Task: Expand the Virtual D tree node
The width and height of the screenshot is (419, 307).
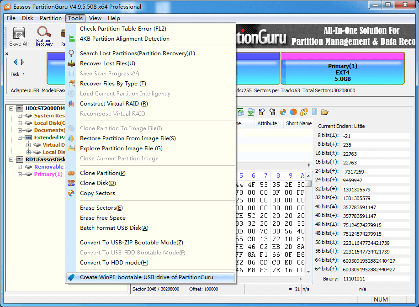Action: 28,145
